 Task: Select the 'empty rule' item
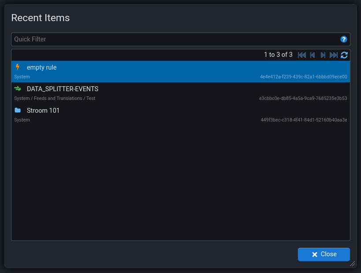click(x=42, y=67)
